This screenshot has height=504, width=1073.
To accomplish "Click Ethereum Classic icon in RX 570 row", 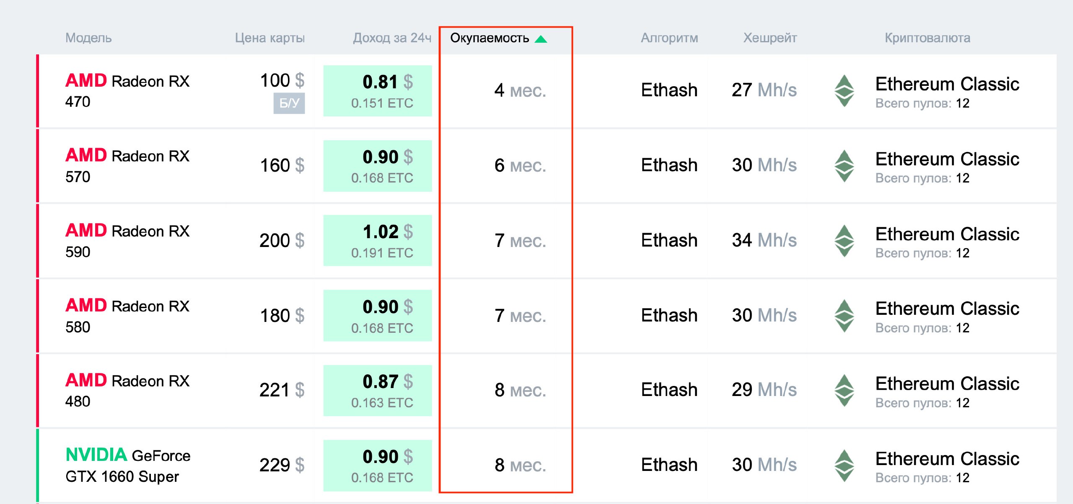I will [844, 166].
